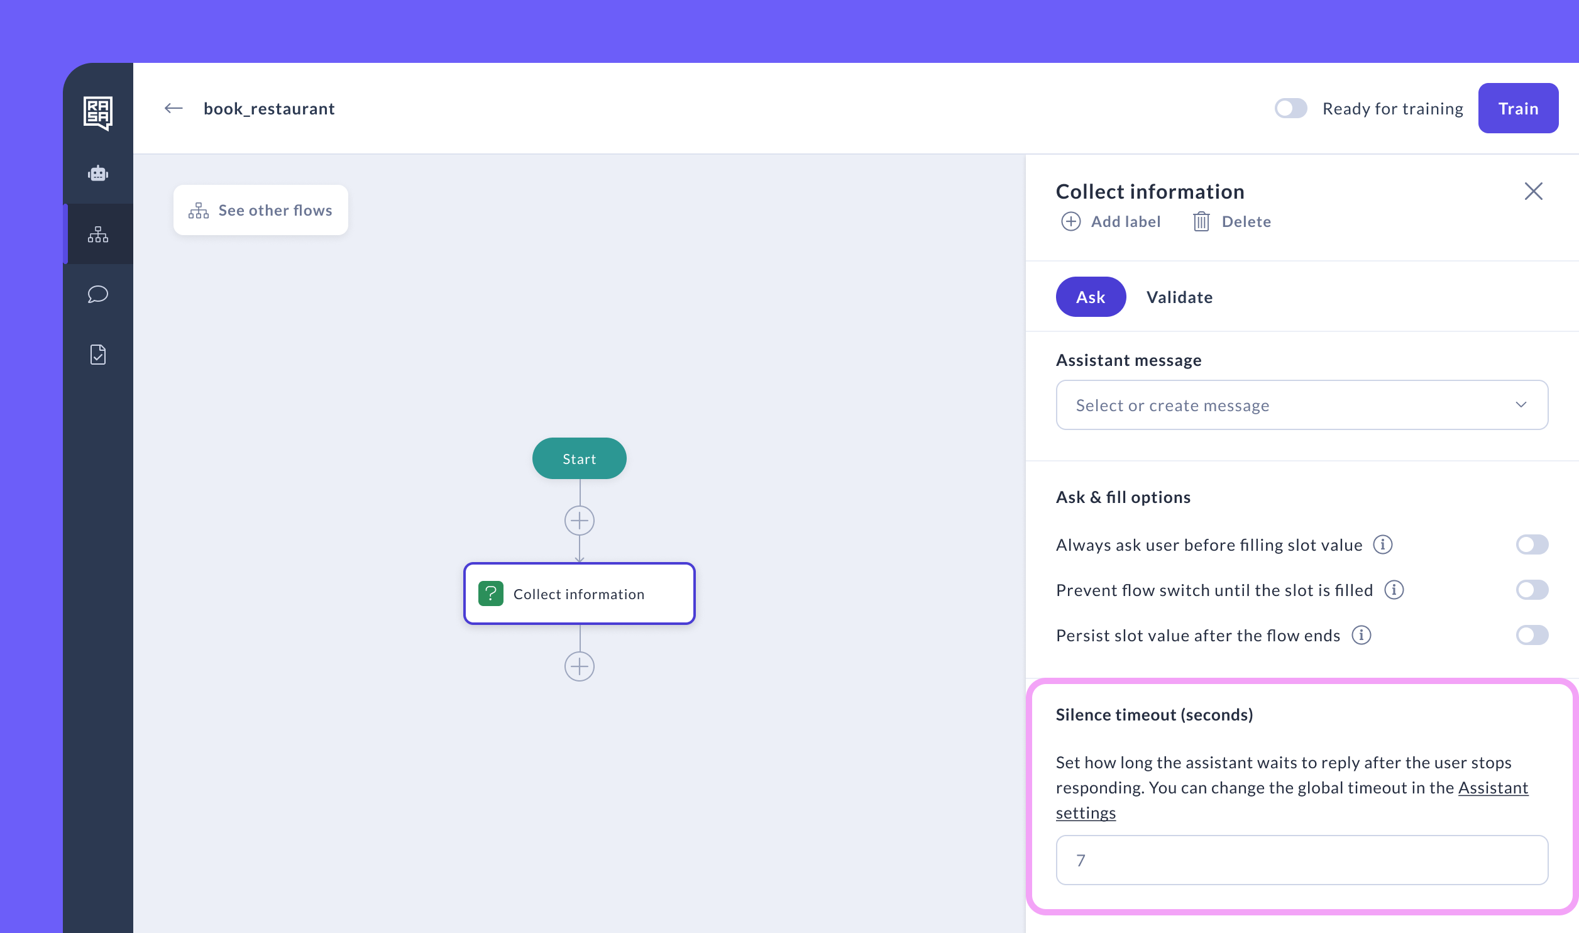Click the See other flows button

coord(260,210)
